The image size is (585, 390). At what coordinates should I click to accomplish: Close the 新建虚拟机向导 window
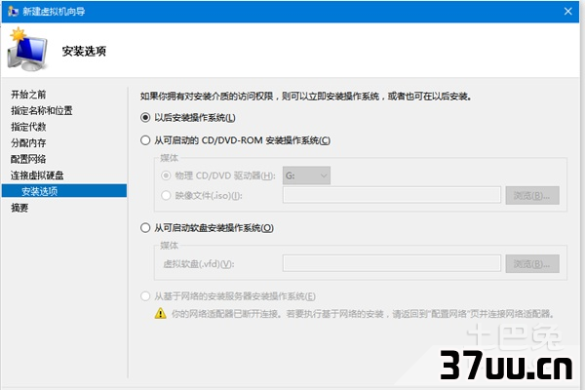pyautogui.click(x=567, y=12)
